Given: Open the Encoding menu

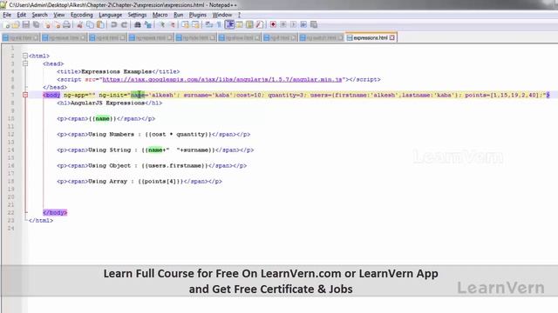Looking at the screenshot, I should coord(81,15).
